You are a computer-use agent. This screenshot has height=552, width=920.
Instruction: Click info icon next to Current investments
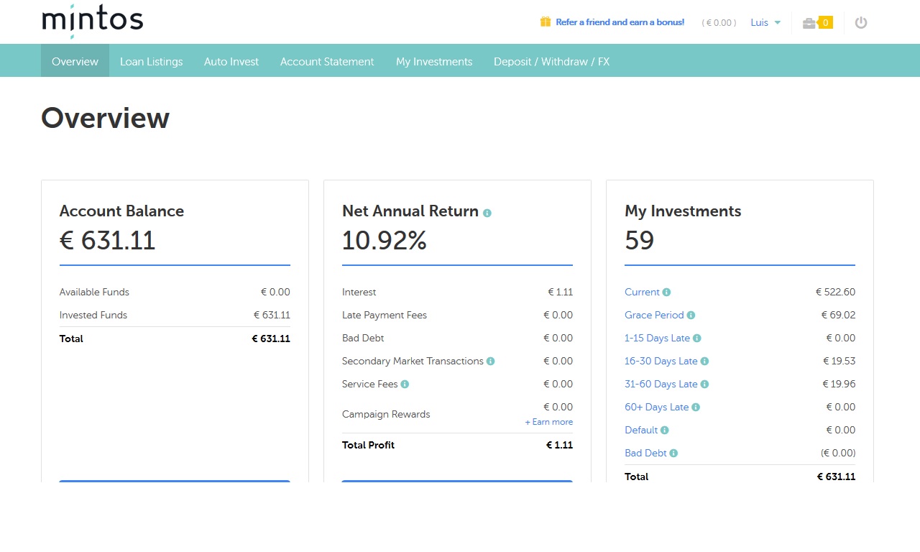click(x=666, y=293)
